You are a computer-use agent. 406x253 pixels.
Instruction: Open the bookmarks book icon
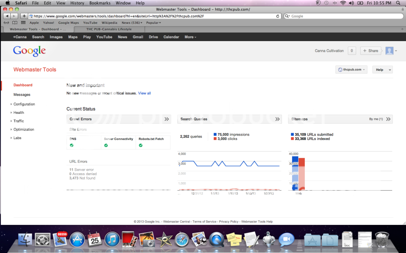(15, 23)
